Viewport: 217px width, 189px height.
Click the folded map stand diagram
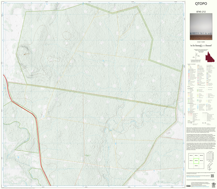pos(210,166)
